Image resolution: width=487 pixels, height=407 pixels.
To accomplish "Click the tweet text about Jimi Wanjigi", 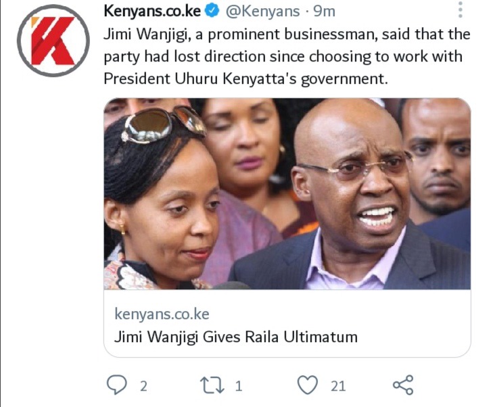I will tap(287, 56).
